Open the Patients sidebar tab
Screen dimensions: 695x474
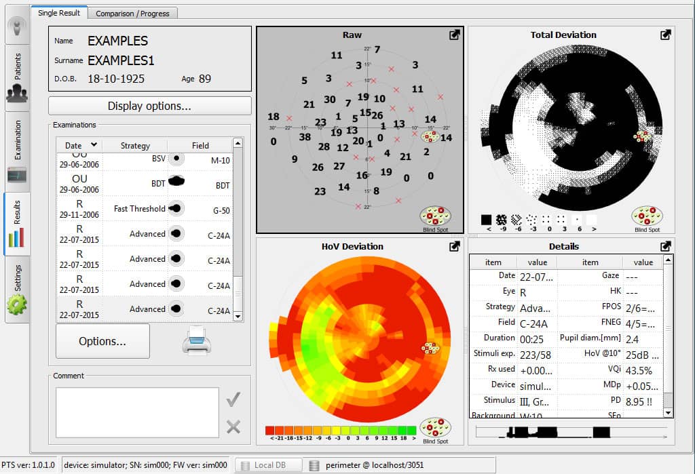(x=17, y=77)
